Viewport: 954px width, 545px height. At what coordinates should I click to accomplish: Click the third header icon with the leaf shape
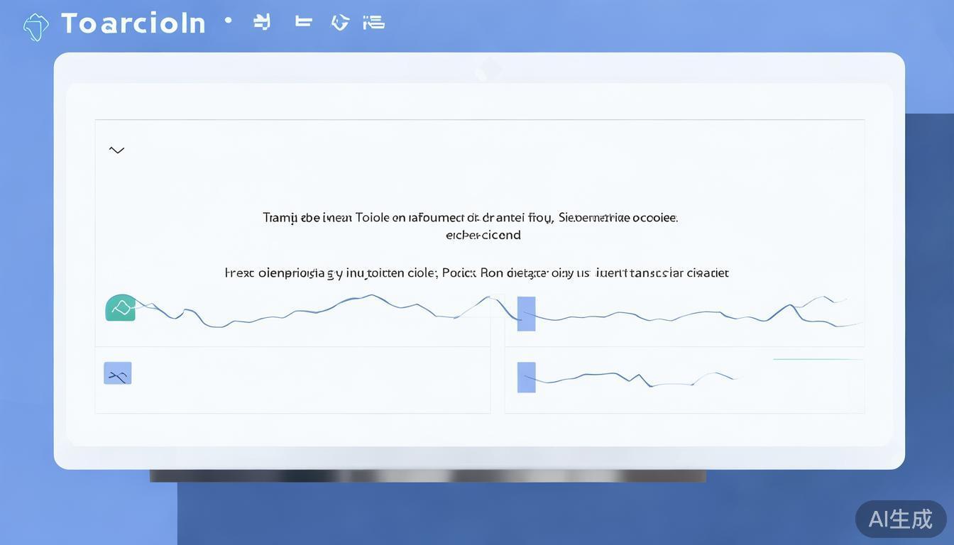[x=340, y=23]
